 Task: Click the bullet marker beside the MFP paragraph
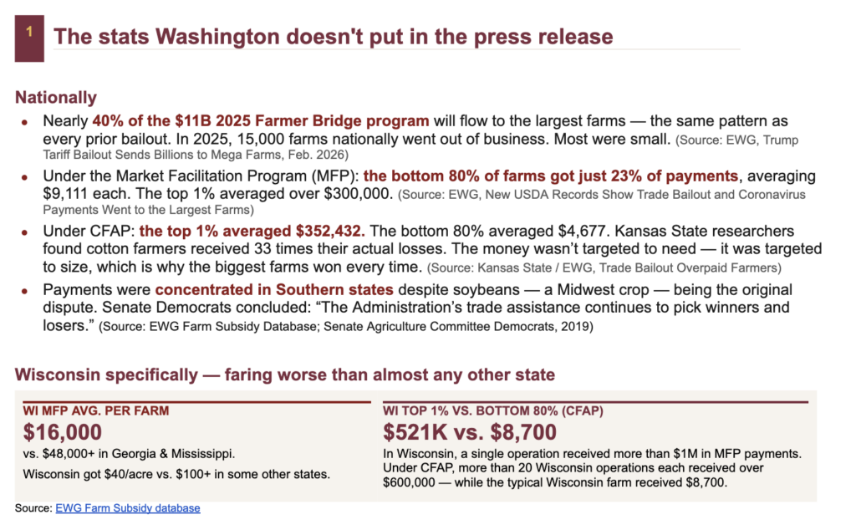coord(24,177)
